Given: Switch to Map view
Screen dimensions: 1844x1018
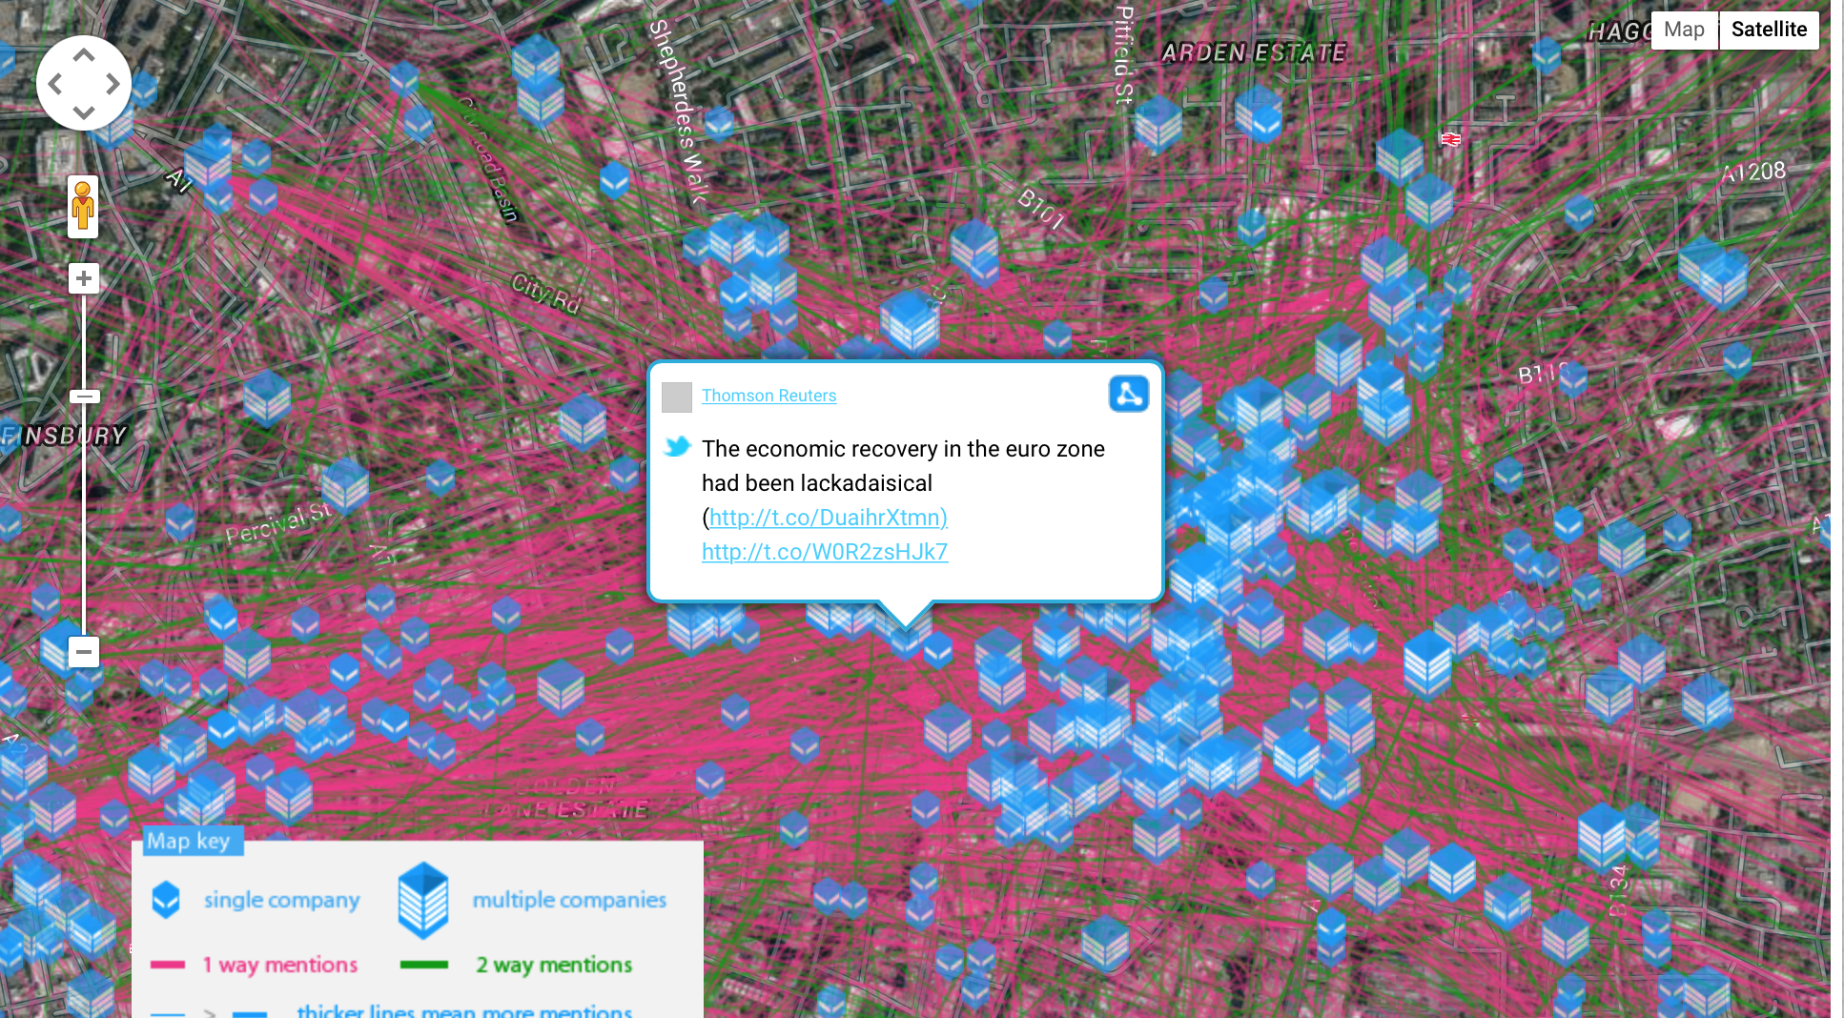Looking at the screenshot, I should click(x=1684, y=30).
